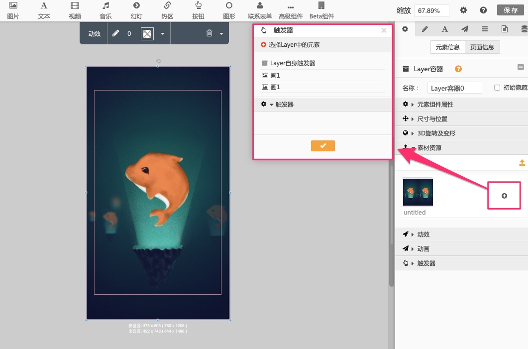Select the 文本 text tool
528x349 pixels.
pos(44,10)
